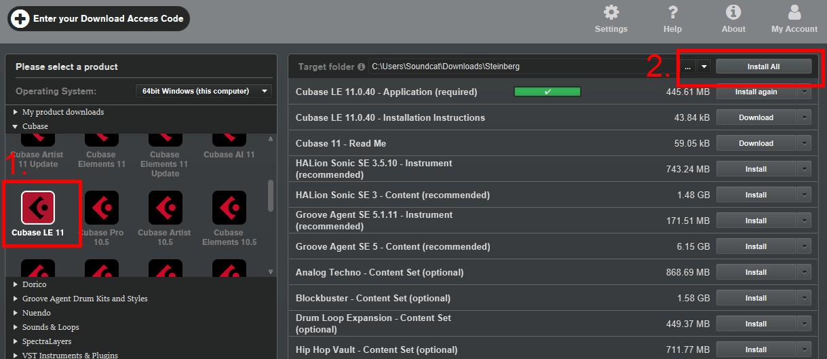Open the Help question mark icon
Image resolution: width=827 pixels, height=359 pixels.
click(672, 12)
